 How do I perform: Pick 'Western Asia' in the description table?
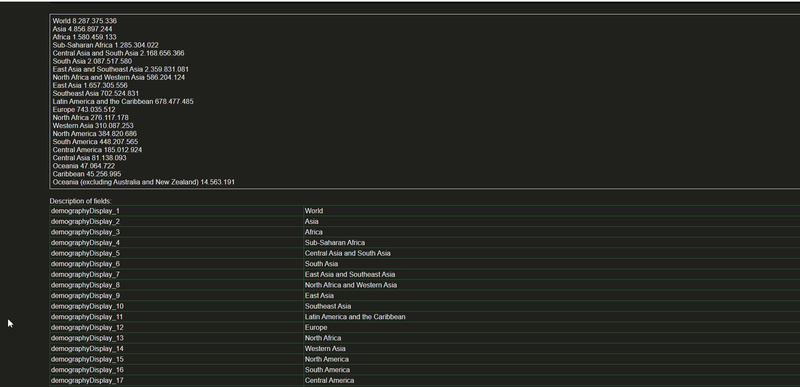click(552, 348)
